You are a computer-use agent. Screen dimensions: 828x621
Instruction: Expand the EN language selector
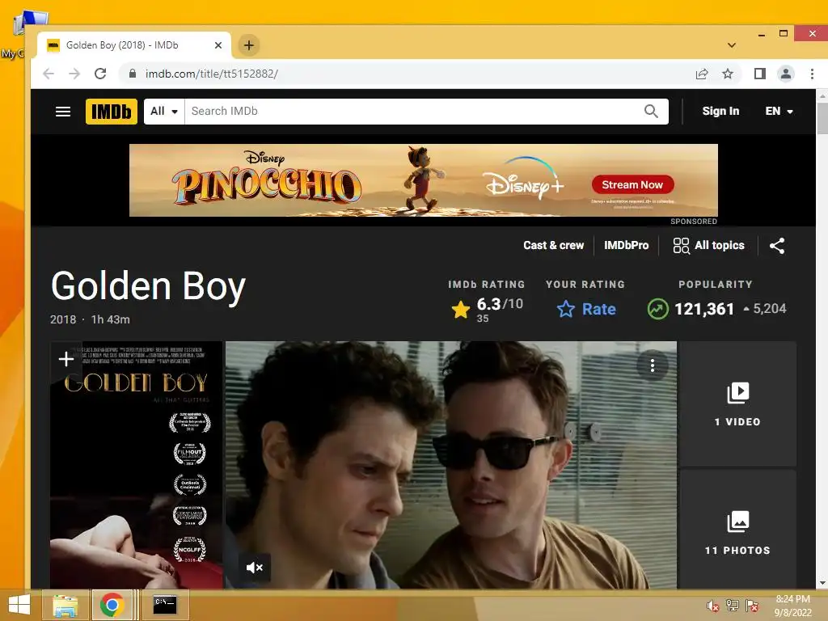779,112
